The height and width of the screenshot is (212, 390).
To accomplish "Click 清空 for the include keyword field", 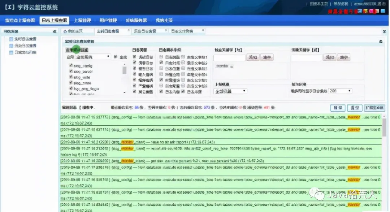I will pyautogui.click(x=267, y=57).
